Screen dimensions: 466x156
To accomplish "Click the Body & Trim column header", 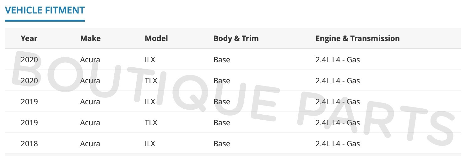I will (x=236, y=39).
